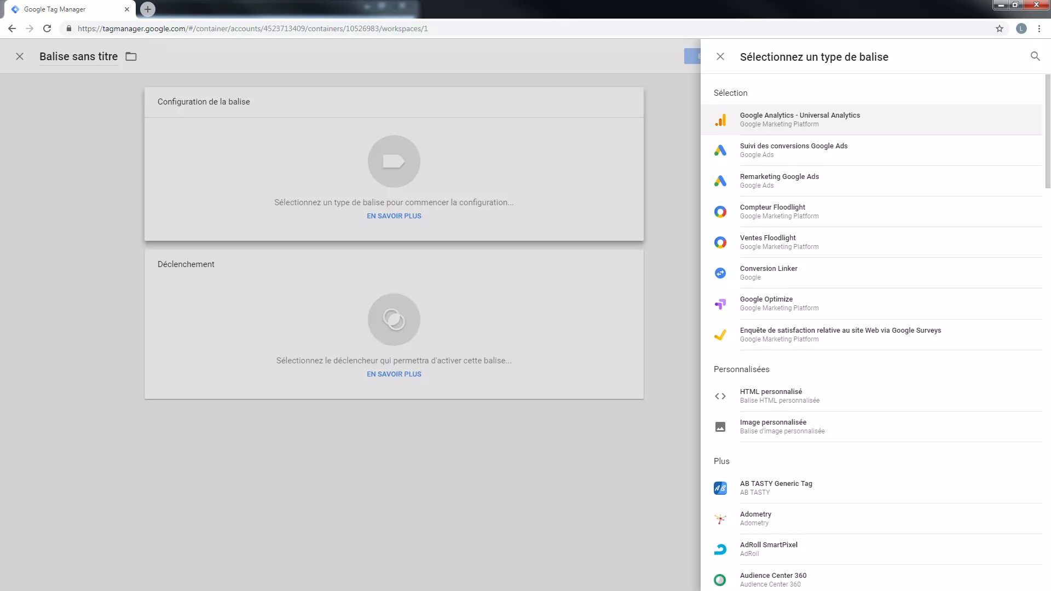Click Suivi des conversions Google Ads text
Viewport: 1051px width, 591px height.
point(794,146)
